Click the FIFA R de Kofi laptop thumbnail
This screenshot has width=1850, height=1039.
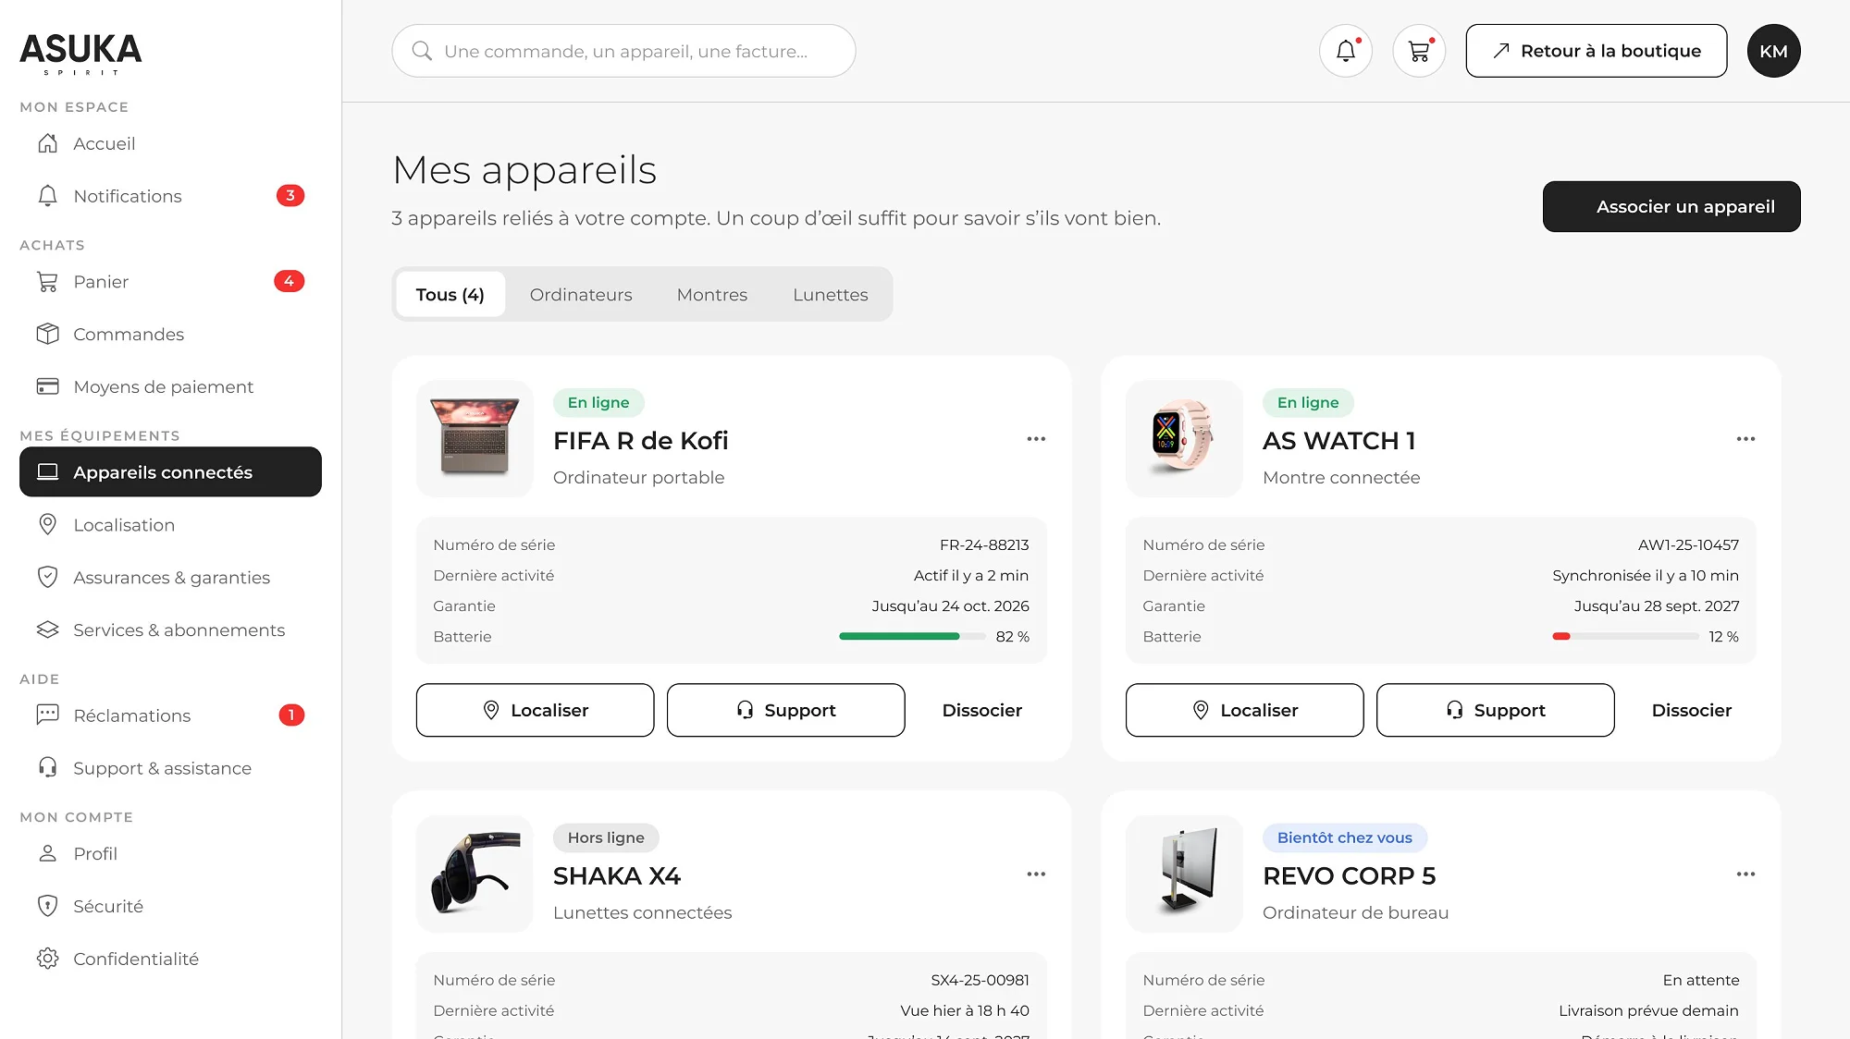[x=475, y=439]
